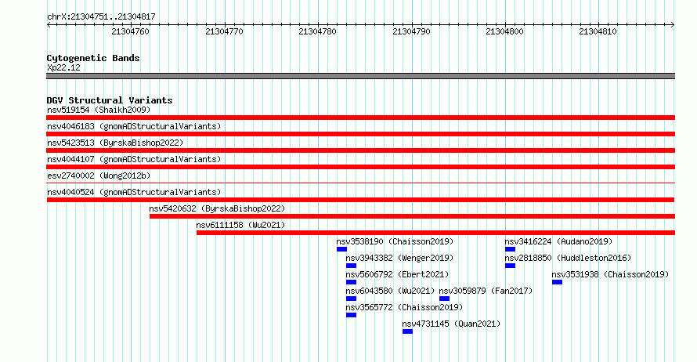Click the DGV Structural Variants track title
Viewport: 697px width, 362px height.
(110, 100)
